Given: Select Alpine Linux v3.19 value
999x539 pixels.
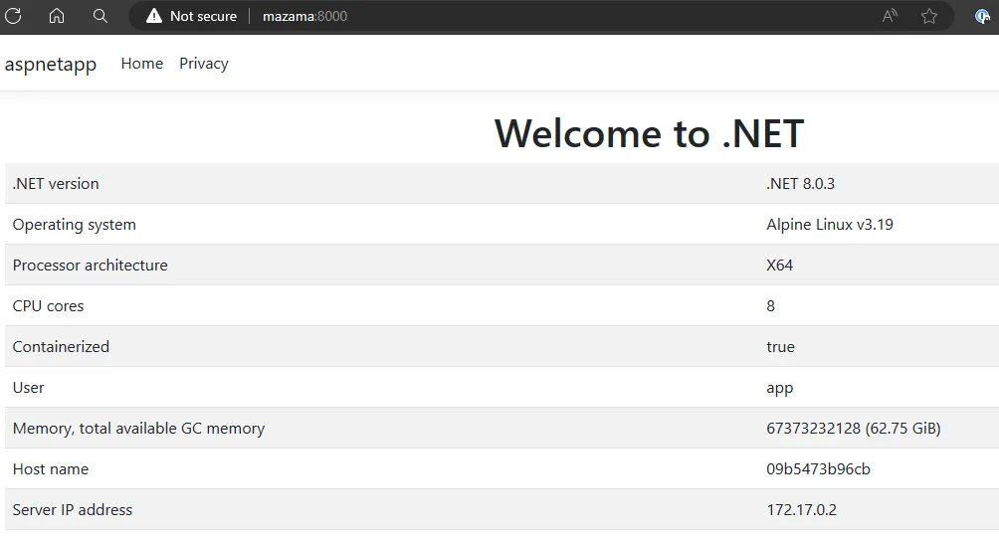Looking at the screenshot, I should (830, 225).
